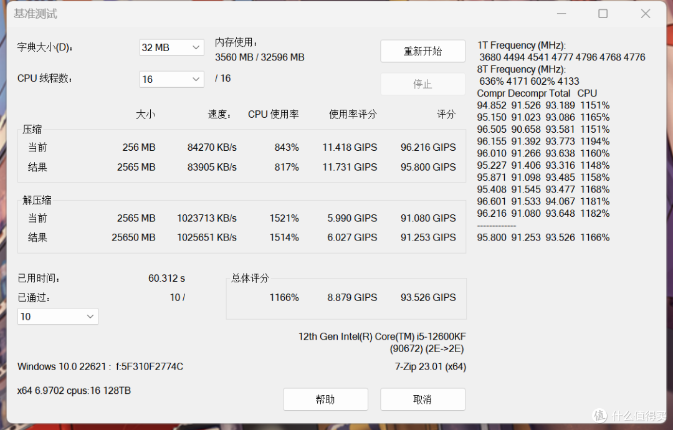Click the log row starting with 96.505
This screenshot has height=430, width=673.
pyautogui.click(x=543, y=129)
